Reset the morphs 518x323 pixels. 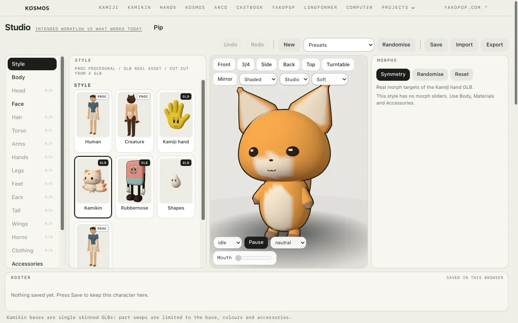pyautogui.click(x=462, y=74)
